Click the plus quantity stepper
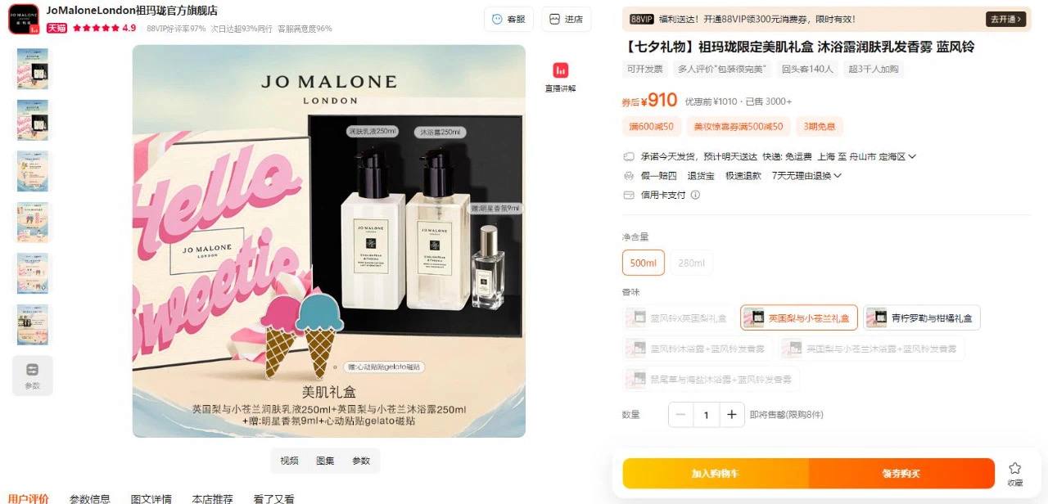This screenshot has width=1048, height=504. 732,415
